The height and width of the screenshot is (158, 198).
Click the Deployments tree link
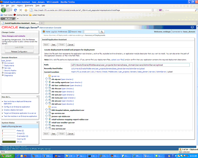9,65
